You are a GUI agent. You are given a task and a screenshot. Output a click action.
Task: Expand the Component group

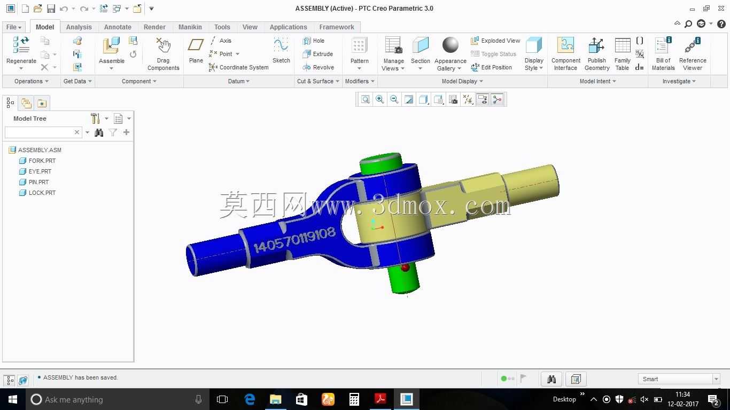tap(139, 81)
